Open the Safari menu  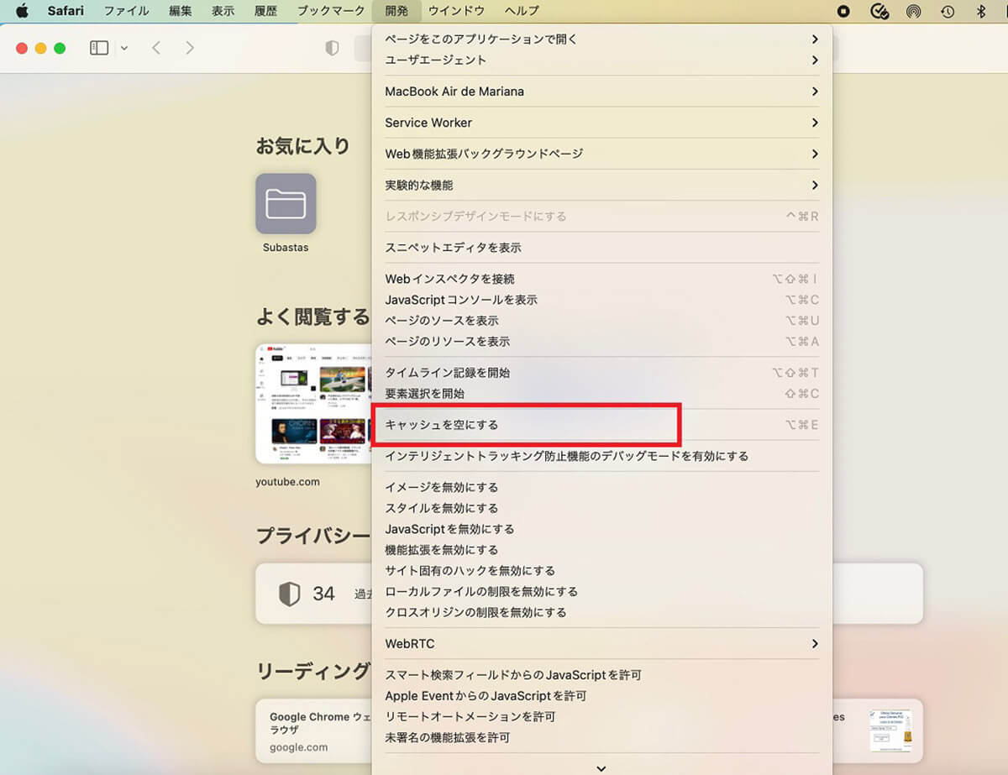click(x=66, y=11)
